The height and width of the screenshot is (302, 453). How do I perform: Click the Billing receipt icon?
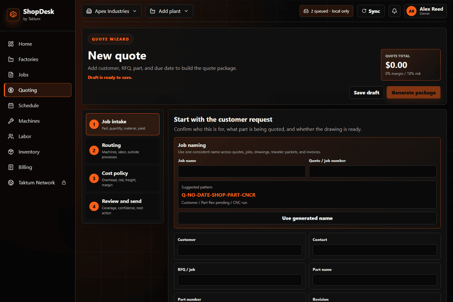pyautogui.click(x=11, y=167)
